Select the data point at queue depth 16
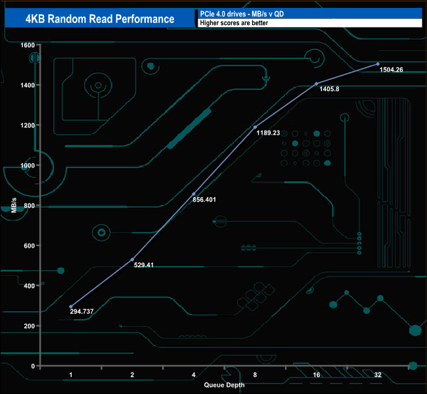The height and width of the screenshot is (394, 427). (x=317, y=84)
